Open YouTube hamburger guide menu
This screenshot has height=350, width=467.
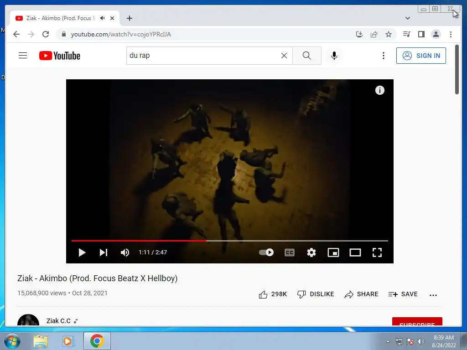(23, 55)
